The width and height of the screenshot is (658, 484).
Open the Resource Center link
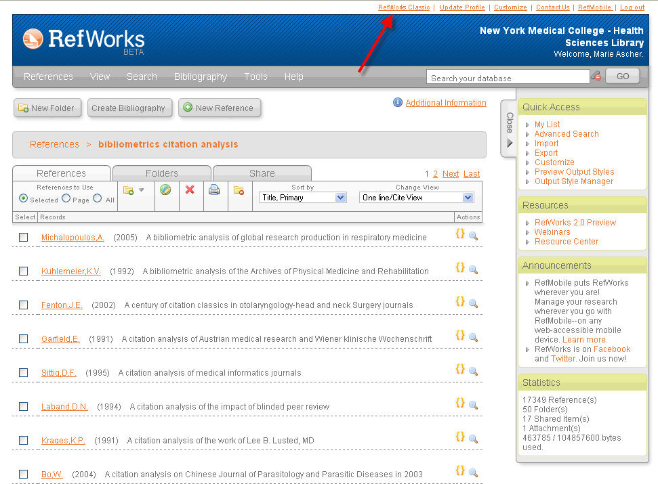[566, 242]
